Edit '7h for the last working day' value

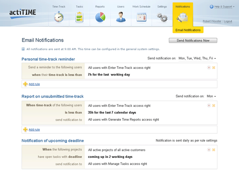pos(109,74)
